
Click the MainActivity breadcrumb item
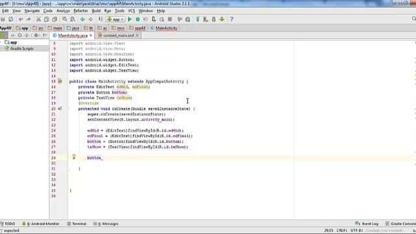[164, 28]
